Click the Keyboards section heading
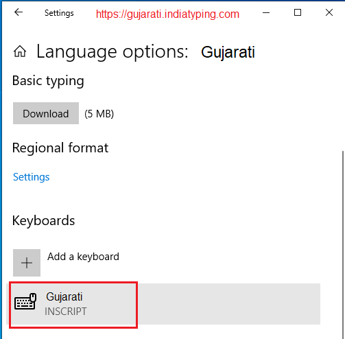345x339 pixels. (43, 220)
